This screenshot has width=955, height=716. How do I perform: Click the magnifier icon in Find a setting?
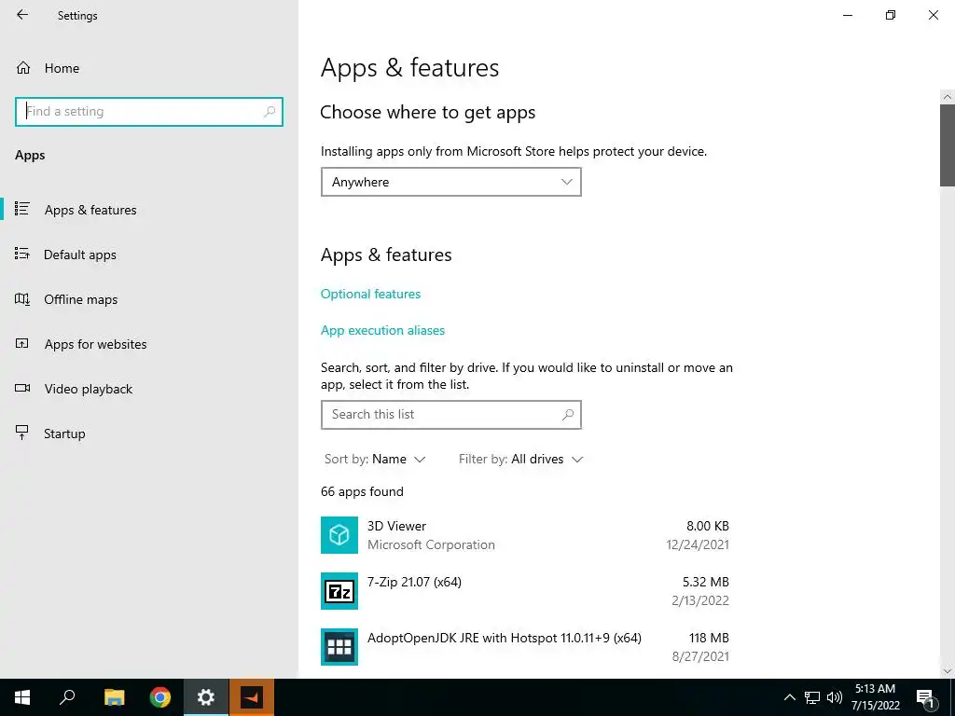coord(270,112)
